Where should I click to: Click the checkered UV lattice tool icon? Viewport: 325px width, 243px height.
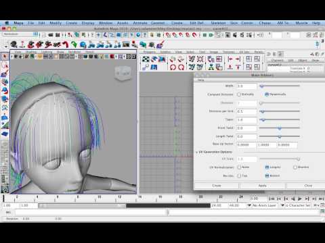click(x=146, y=59)
